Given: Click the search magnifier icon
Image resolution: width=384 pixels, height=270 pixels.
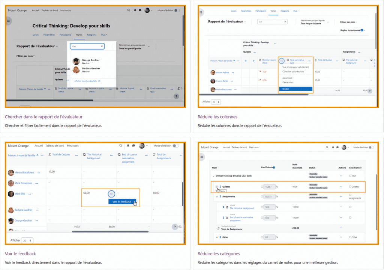Looking at the screenshot, I should 129,10.
